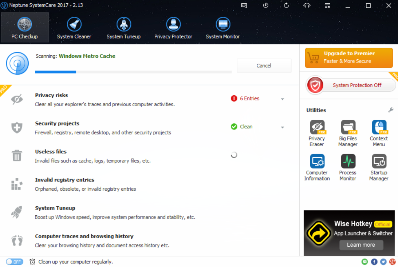
Task: Toggle the scheduled cleanup OFF switch
Action: pos(15,262)
